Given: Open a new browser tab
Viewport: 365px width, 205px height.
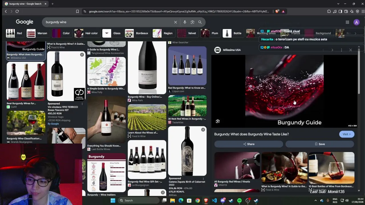Looking at the screenshot, I should [x=52, y=4].
